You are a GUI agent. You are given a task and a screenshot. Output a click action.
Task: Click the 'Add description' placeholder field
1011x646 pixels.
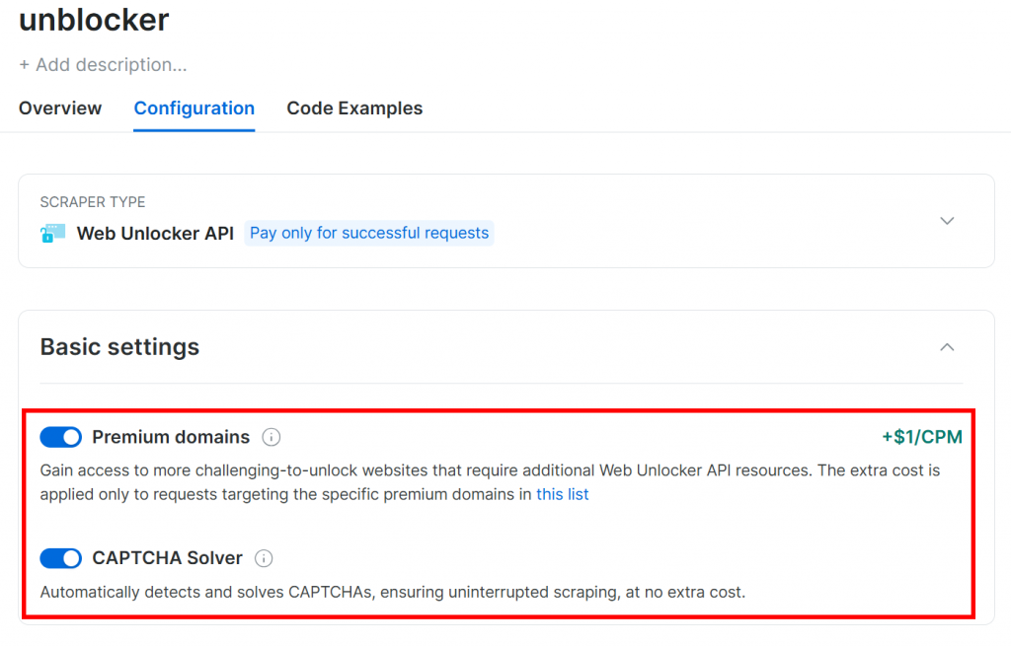point(102,65)
